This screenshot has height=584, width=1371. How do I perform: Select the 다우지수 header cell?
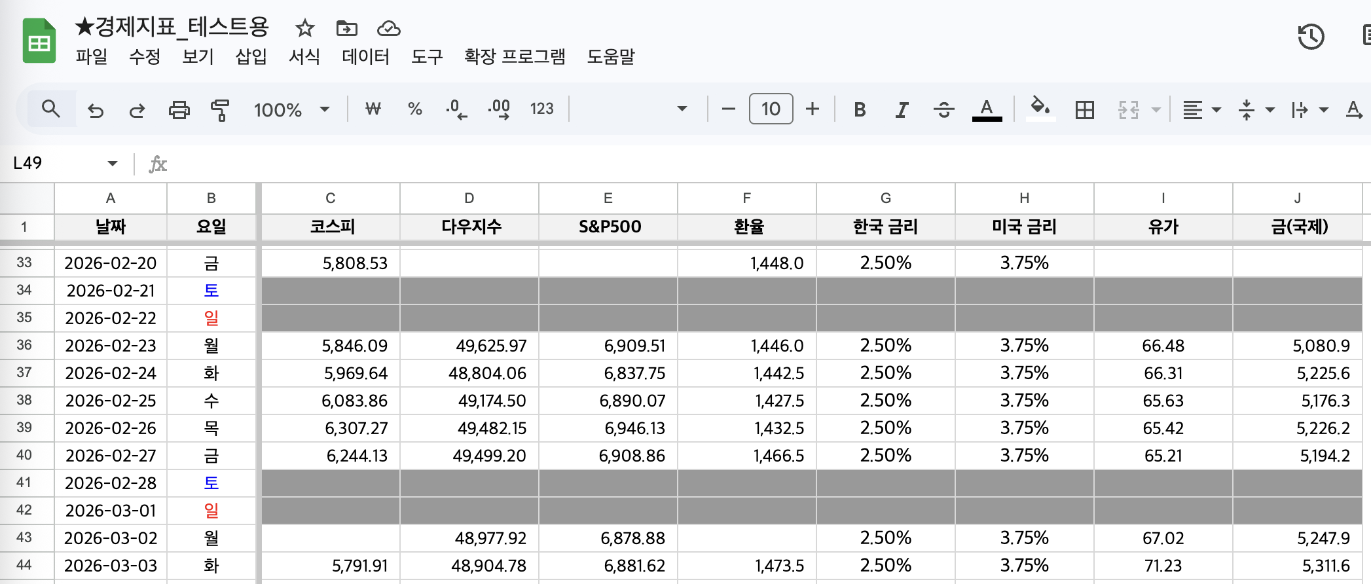[x=469, y=227]
